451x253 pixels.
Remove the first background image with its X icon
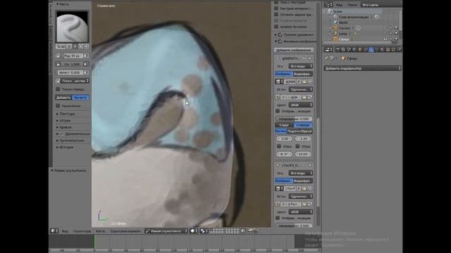pos(310,58)
